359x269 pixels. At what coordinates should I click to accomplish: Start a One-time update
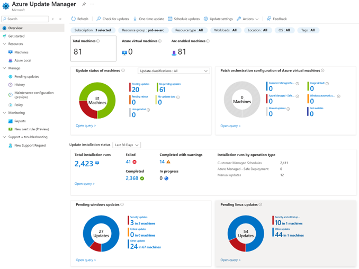[x=149, y=19]
